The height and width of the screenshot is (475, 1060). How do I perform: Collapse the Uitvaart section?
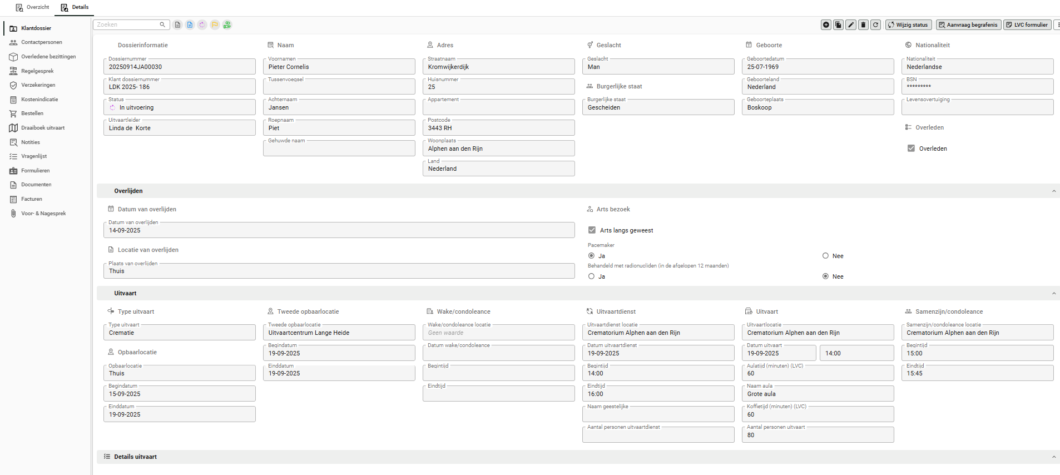click(x=1053, y=294)
